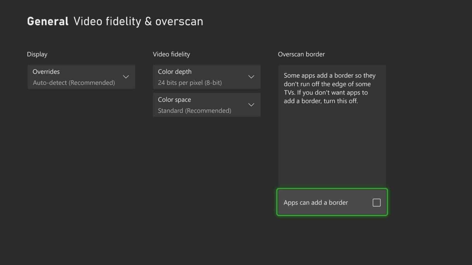
Task: Select the Display section heading
Action: pyautogui.click(x=37, y=54)
